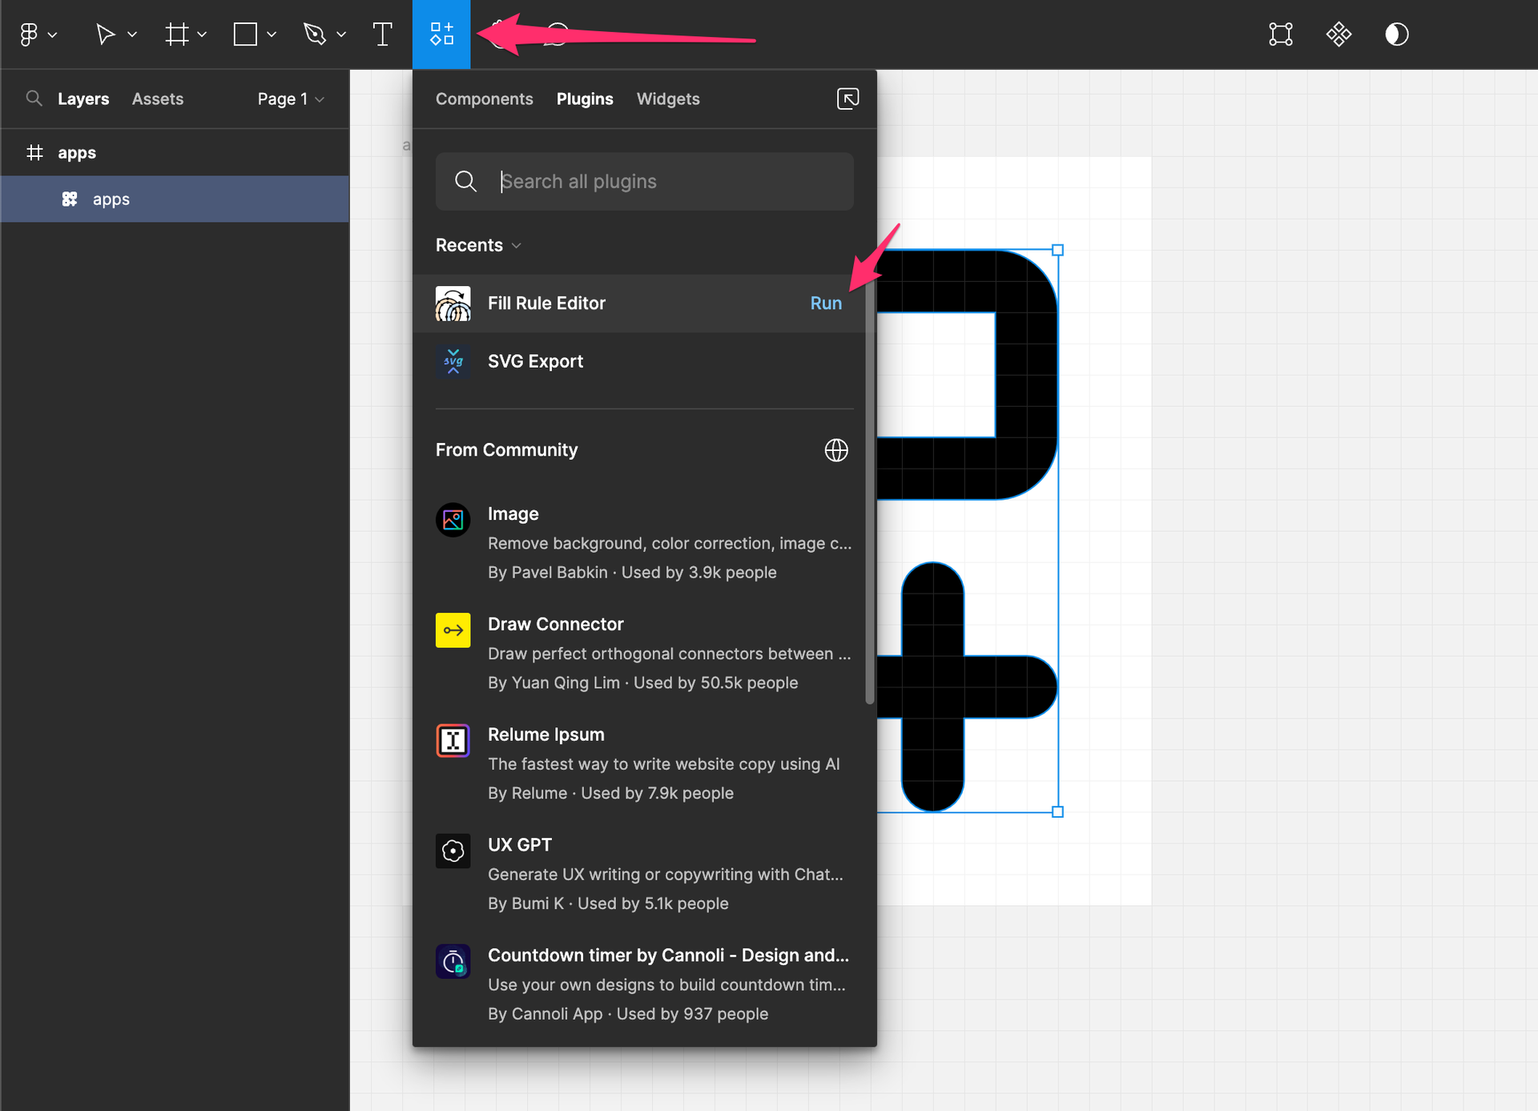Select the Text tool
The width and height of the screenshot is (1538, 1111).
(382, 34)
